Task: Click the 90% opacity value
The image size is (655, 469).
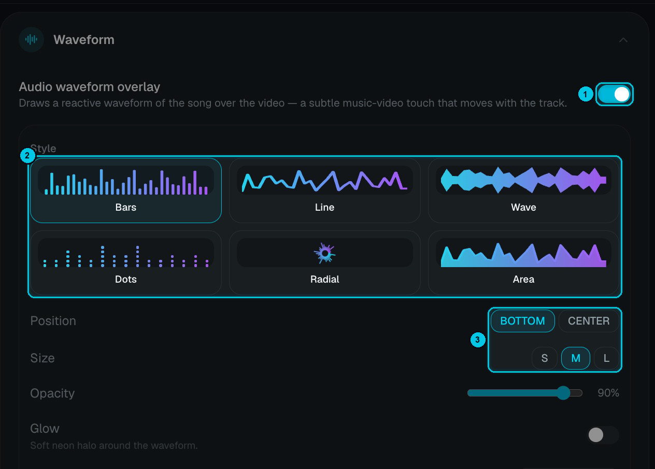Action: click(608, 393)
